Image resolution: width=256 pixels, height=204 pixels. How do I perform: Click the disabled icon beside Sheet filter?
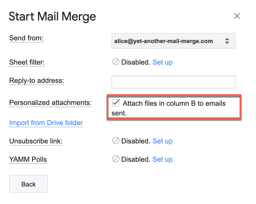coord(115,62)
